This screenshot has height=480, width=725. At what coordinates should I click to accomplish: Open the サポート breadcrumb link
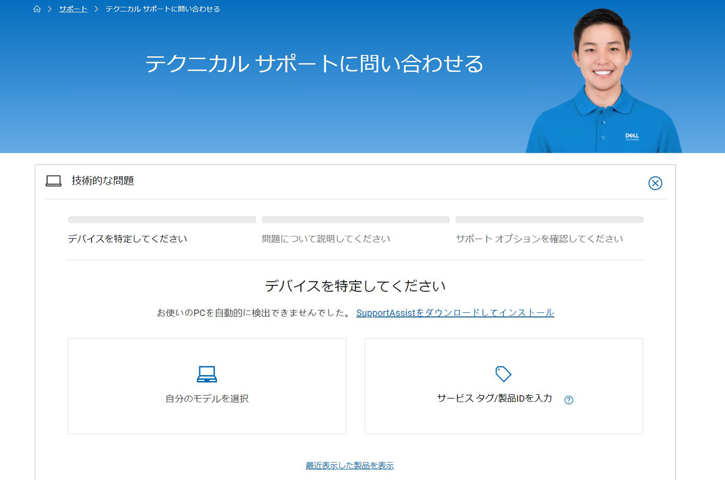coord(73,9)
